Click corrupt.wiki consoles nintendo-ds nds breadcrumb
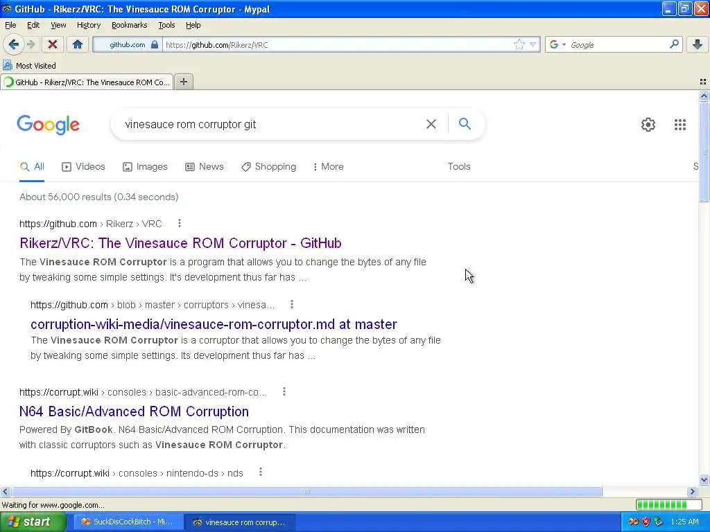Viewport: 710px width, 532px height. (x=137, y=473)
